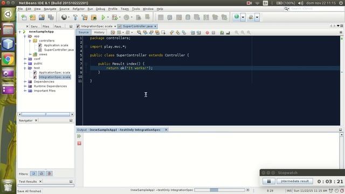Click the Last Edit editor toolbar icon
Image resolution: width=345 pixels, height=194 pixels.
[113, 32]
